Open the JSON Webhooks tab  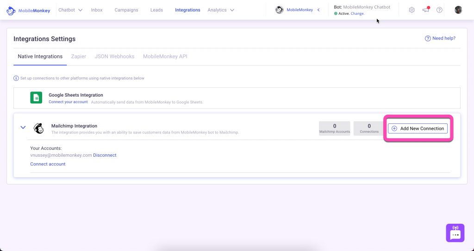pos(115,56)
